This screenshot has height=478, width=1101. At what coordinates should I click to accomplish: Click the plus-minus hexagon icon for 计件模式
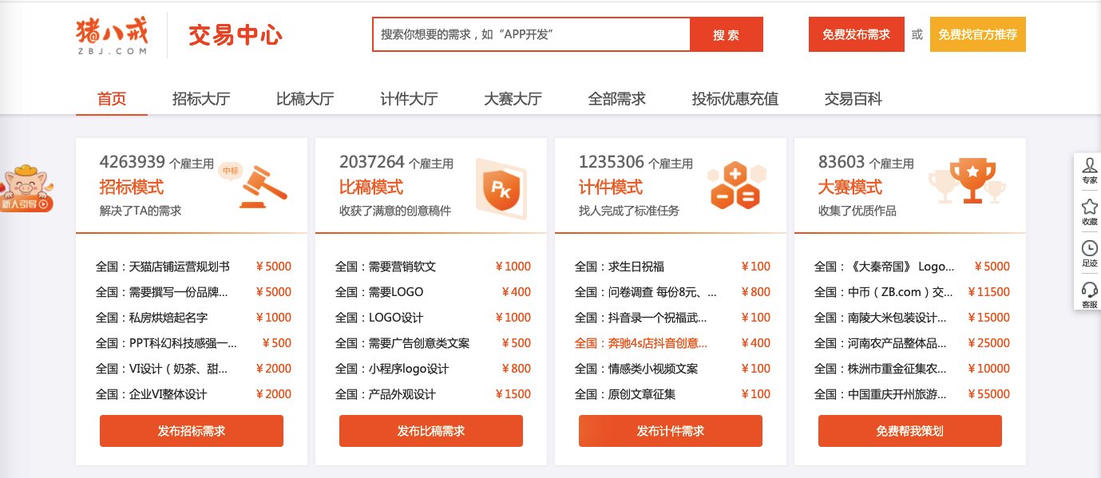(x=737, y=186)
